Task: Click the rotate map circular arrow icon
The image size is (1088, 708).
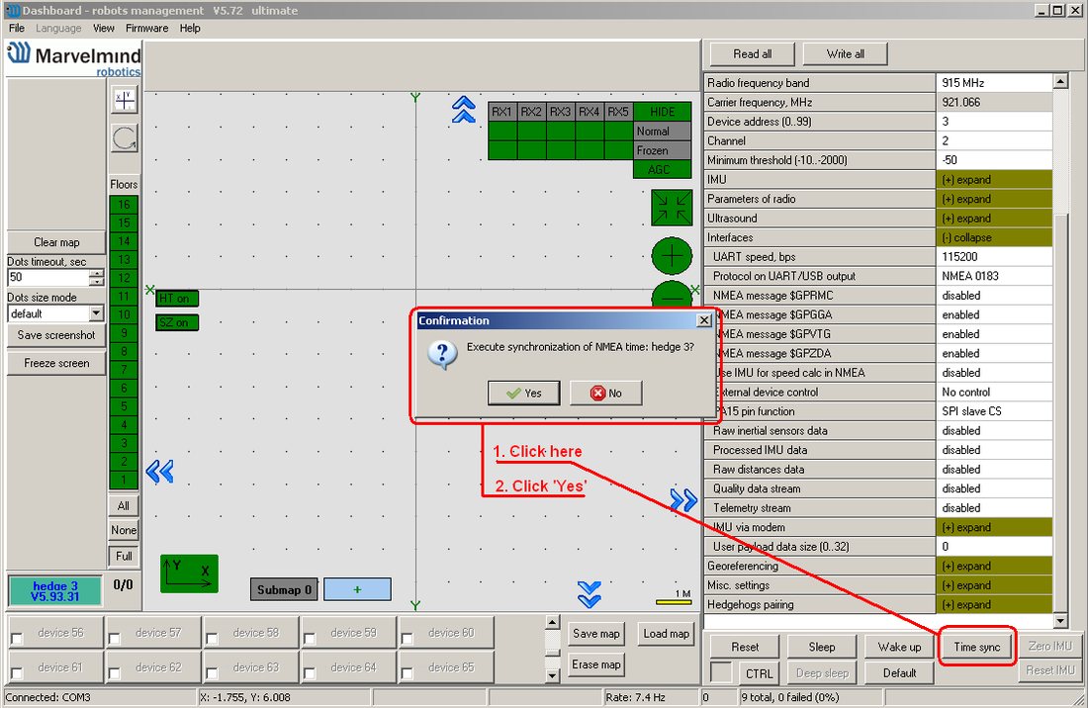Action: (125, 138)
